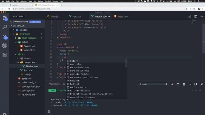
Task: Bookmark this page with star icon
Action: pos(186,9)
